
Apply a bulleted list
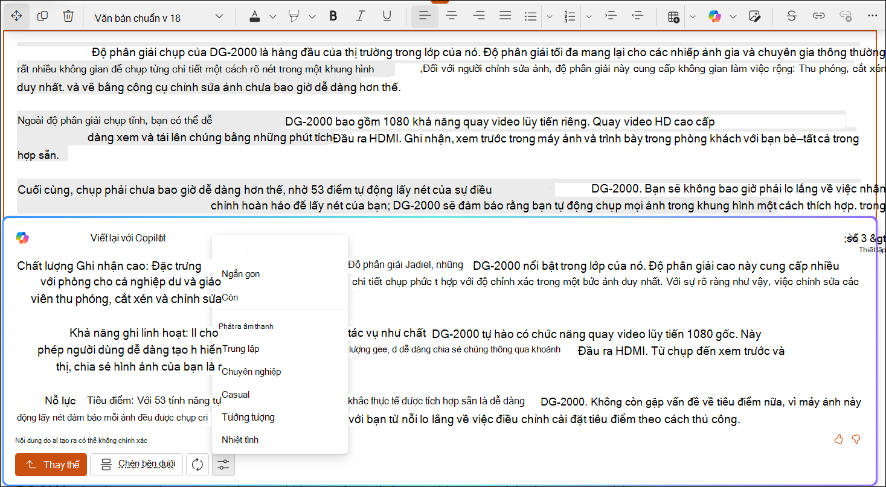pyautogui.click(x=531, y=16)
